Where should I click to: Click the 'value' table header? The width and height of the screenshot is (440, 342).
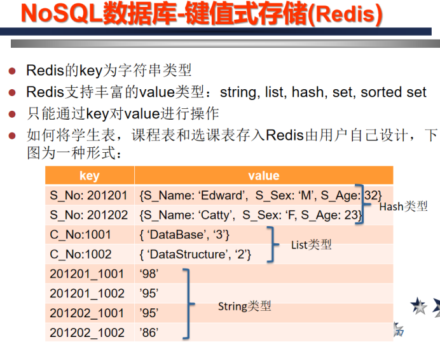pyautogui.click(x=264, y=176)
